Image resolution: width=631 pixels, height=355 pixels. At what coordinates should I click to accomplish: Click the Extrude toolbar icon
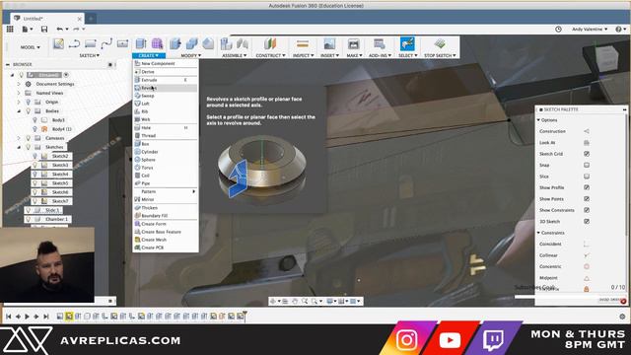141,43
